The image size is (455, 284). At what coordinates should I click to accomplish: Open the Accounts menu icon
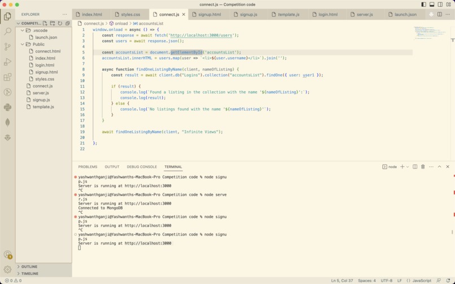7,255
